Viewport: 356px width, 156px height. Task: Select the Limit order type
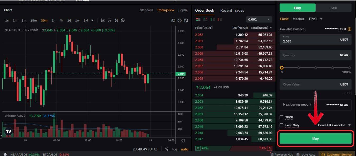[x=284, y=19]
